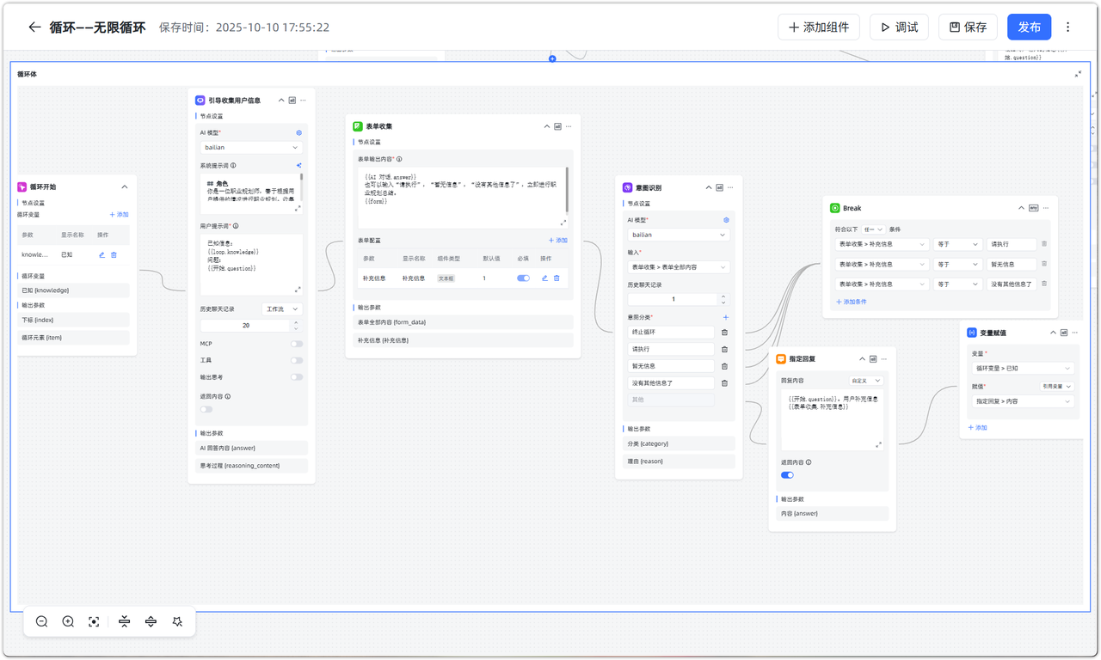The width and height of the screenshot is (1101, 660).
Task: Collapse the Break node
Action: point(1021,208)
